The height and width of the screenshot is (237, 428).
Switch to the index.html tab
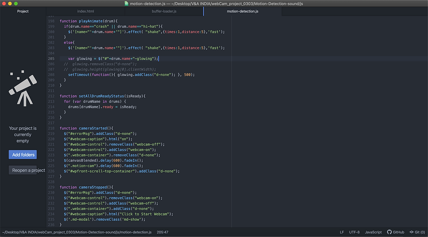(86, 11)
